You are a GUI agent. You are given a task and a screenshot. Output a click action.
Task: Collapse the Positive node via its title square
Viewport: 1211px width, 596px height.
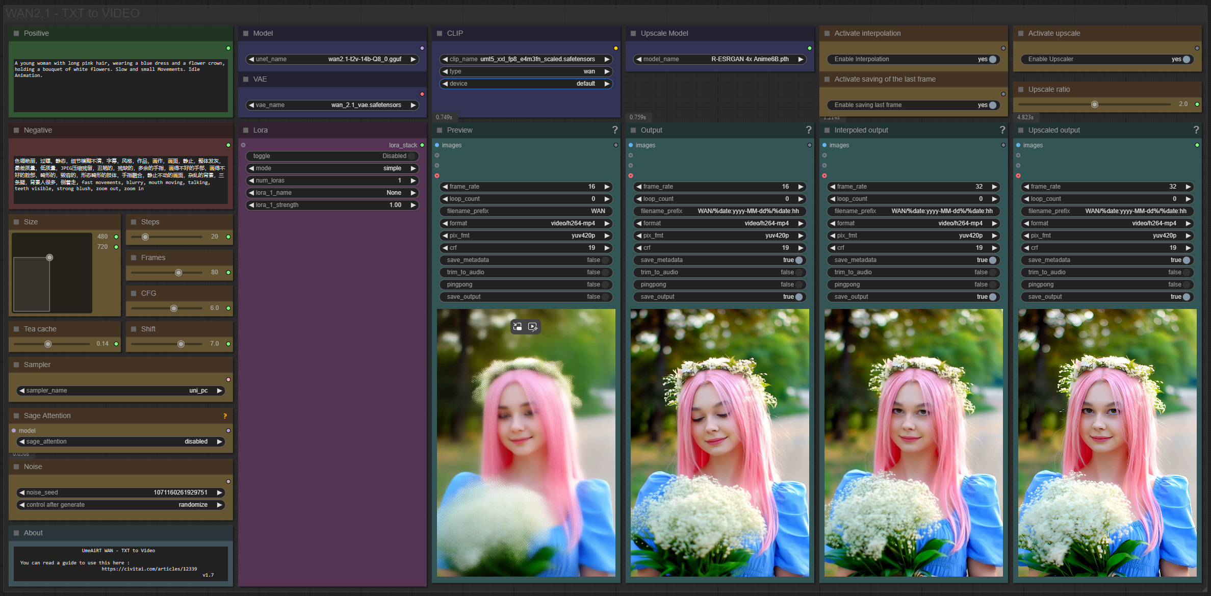click(16, 33)
